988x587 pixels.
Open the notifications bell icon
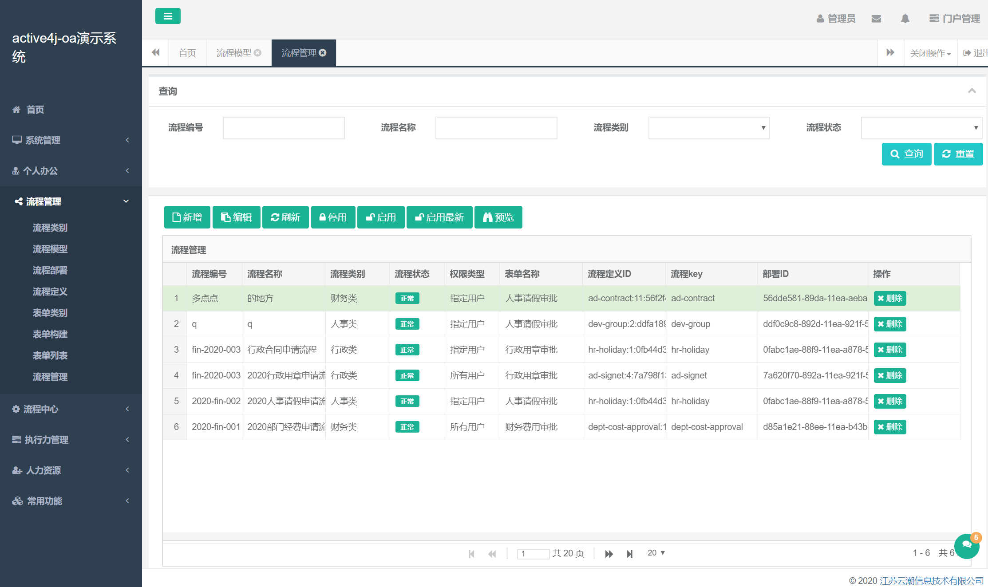[x=905, y=19]
